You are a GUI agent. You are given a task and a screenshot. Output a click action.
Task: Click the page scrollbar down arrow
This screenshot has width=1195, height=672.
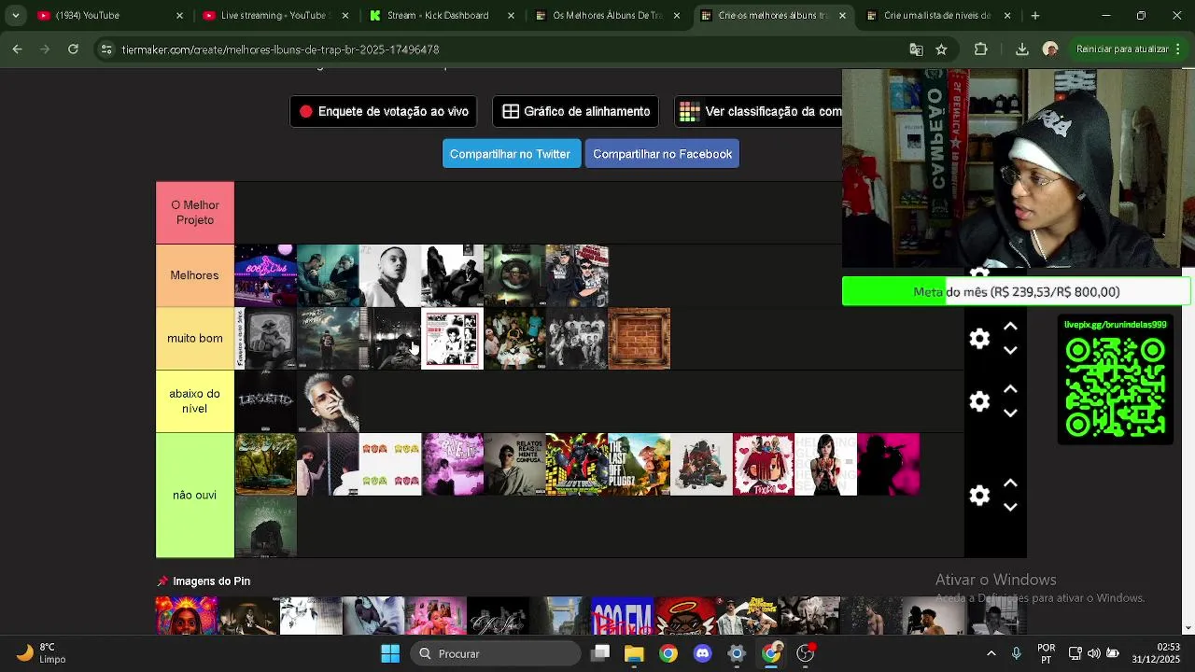pos(1188,628)
